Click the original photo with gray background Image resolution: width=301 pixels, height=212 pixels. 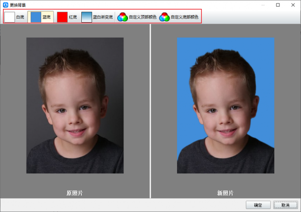75,105
